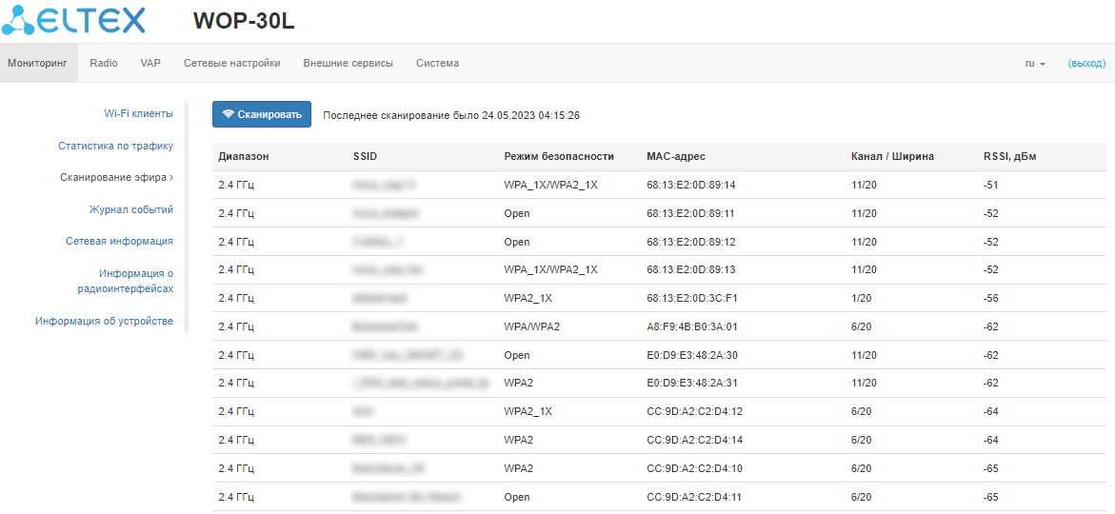Click the last scan timestamp text
1115x514 pixels.
pyautogui.click(x=451, y=114)
